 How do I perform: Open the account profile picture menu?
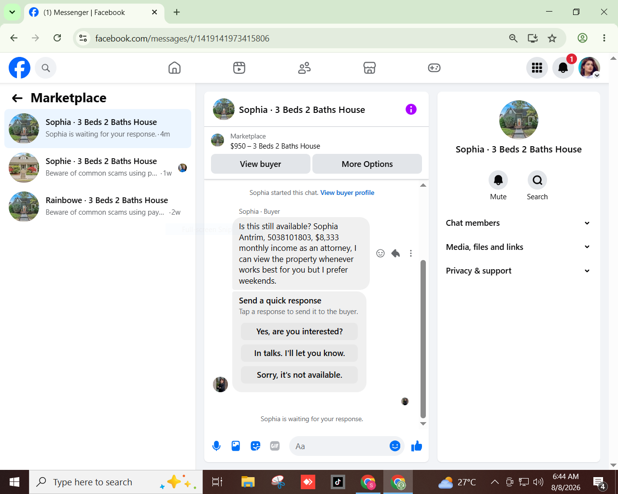click(x=589, y=68)
